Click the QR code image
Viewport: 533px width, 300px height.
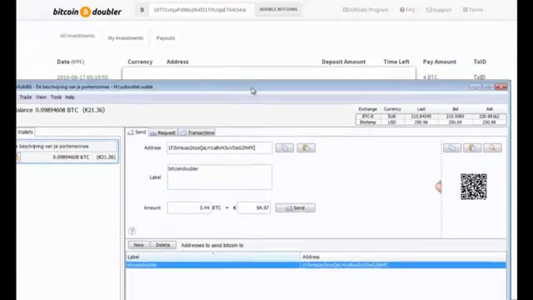point(473,187)
